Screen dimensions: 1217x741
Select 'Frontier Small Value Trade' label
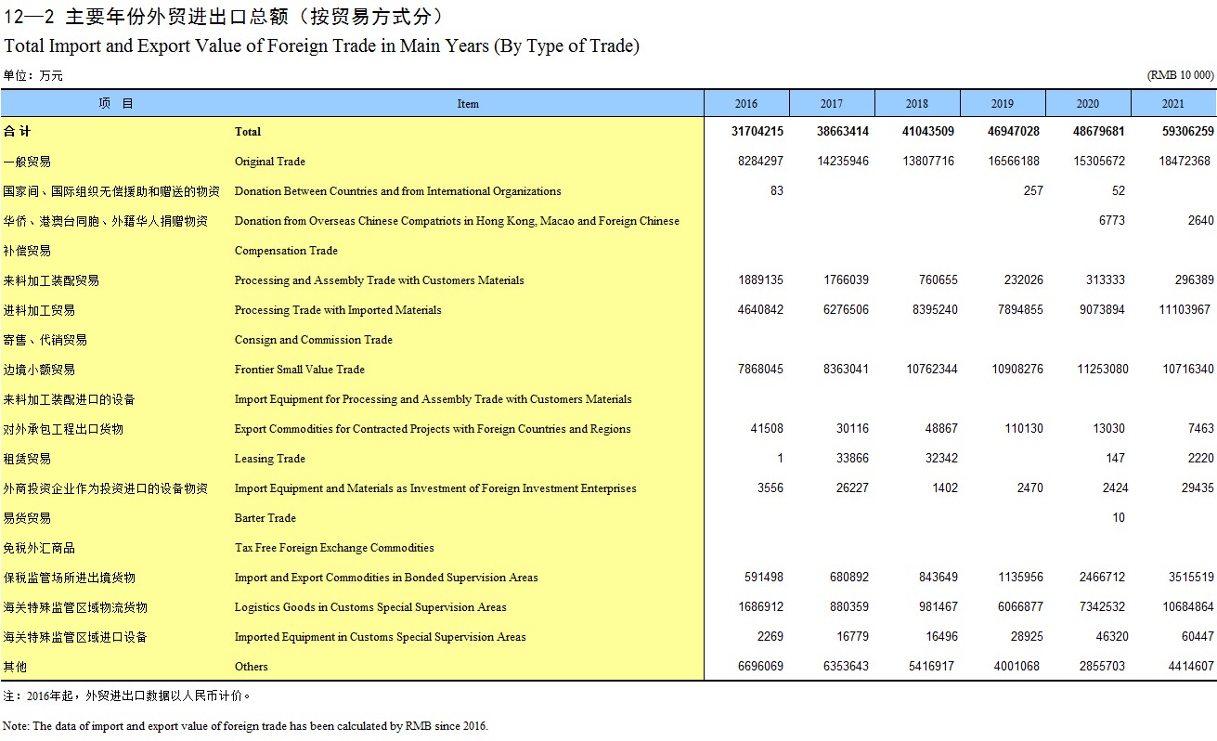tap(300, 370)
